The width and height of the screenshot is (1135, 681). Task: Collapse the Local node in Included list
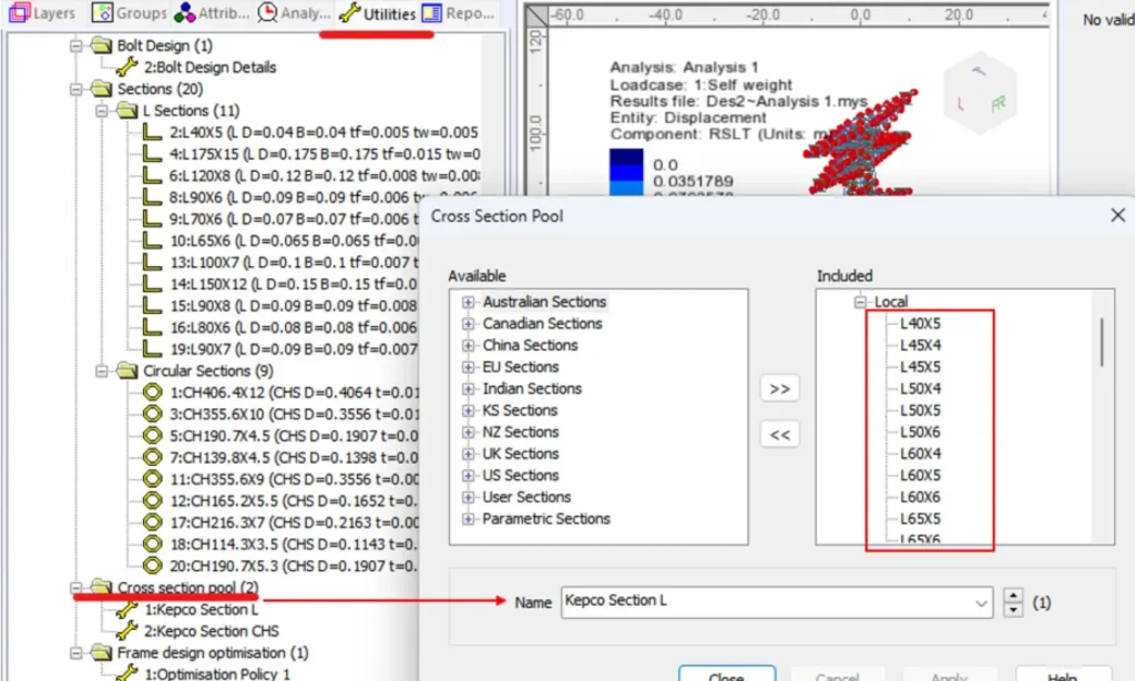[x=860, y=302]
